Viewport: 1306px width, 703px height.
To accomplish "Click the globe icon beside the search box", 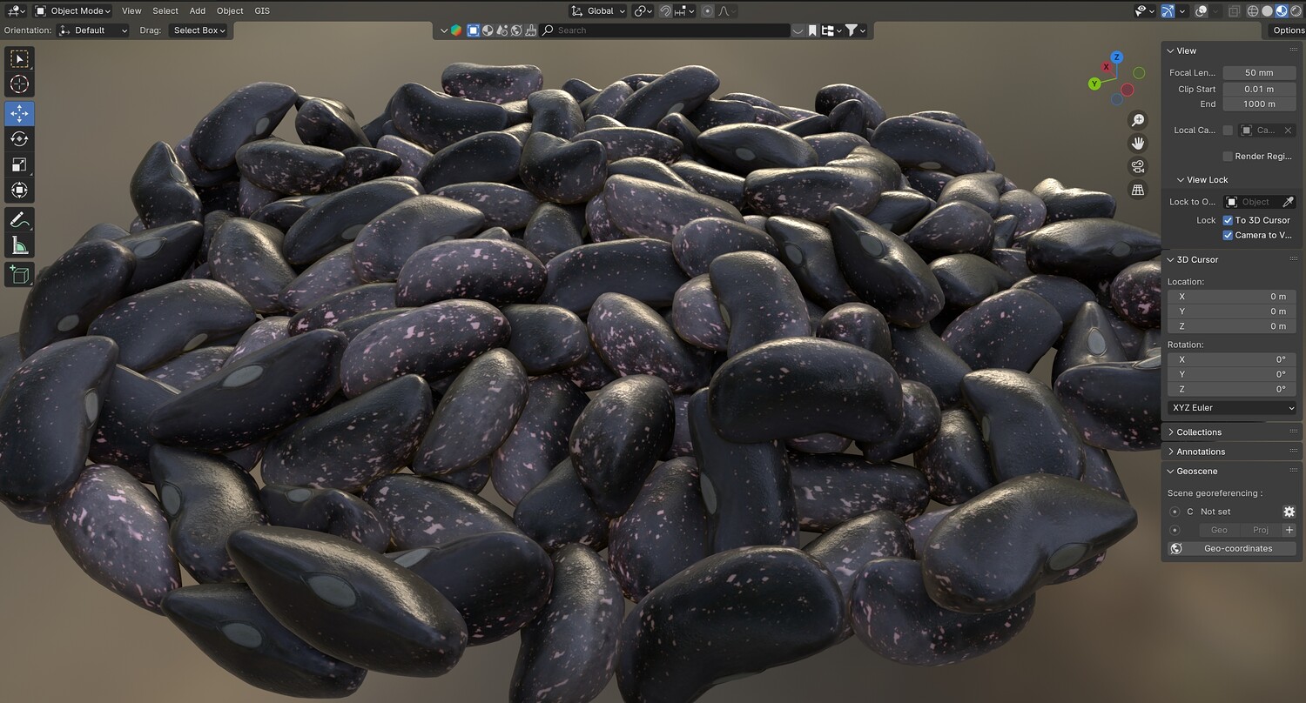I will (516, 30).
